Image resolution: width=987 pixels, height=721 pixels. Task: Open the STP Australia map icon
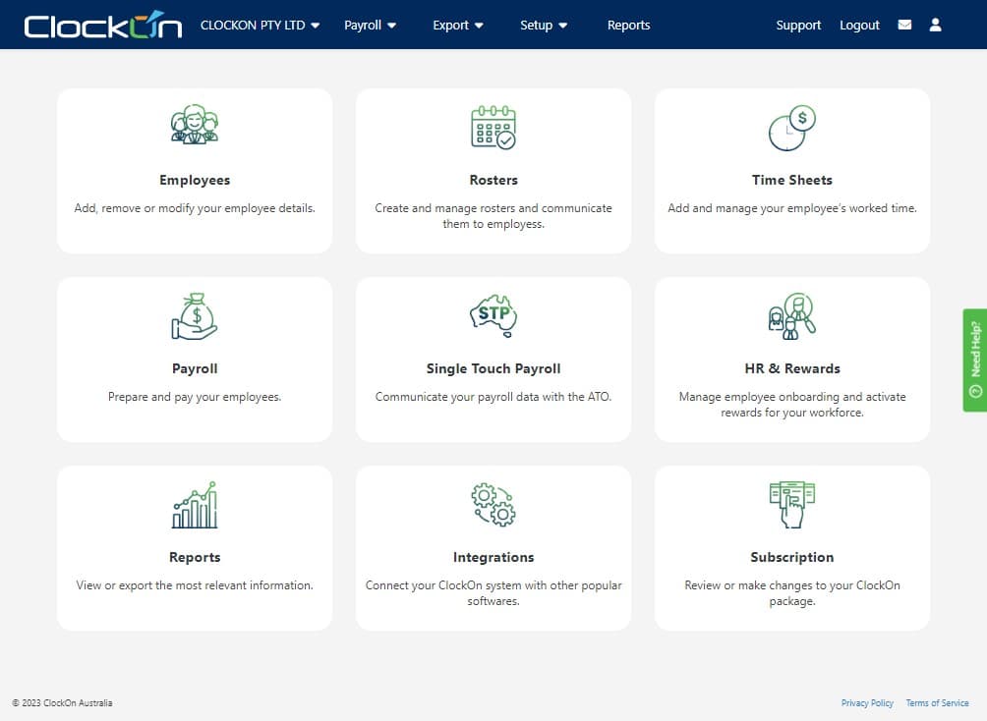coord(493,316)
